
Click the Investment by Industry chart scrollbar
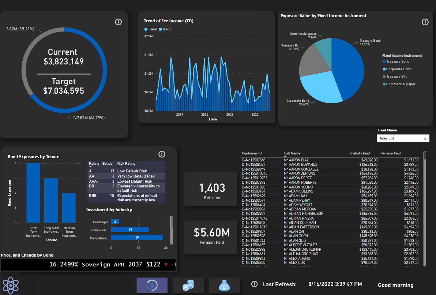[x=172, y=222]
